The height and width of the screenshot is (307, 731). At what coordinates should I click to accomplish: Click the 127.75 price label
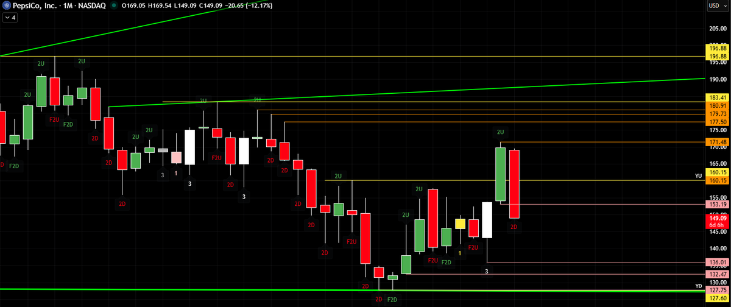click(716, 291)
